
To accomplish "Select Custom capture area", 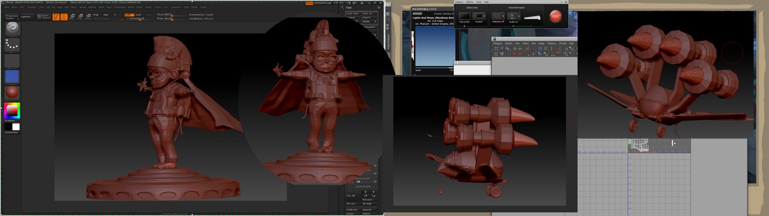I will 479,16.
